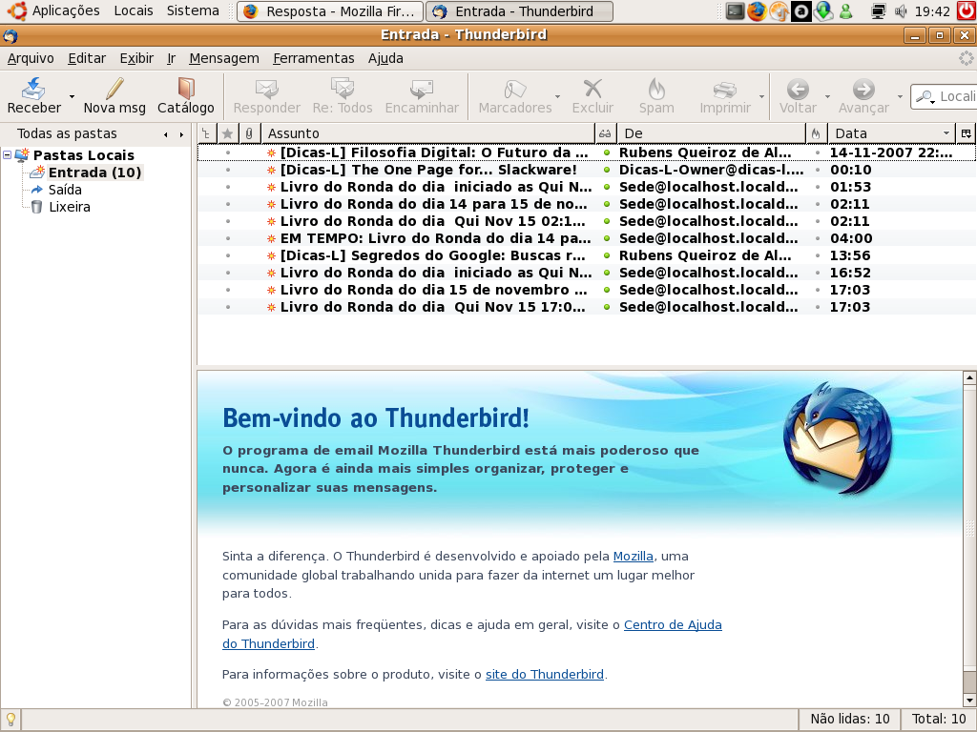Click the volume speaker icon in panel
Screen dimensions: 977x732
901,10
